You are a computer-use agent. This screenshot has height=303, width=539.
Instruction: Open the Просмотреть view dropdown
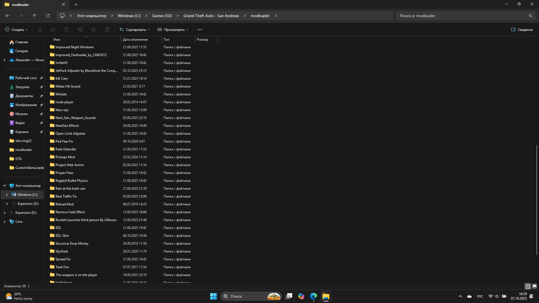point(173,29)
